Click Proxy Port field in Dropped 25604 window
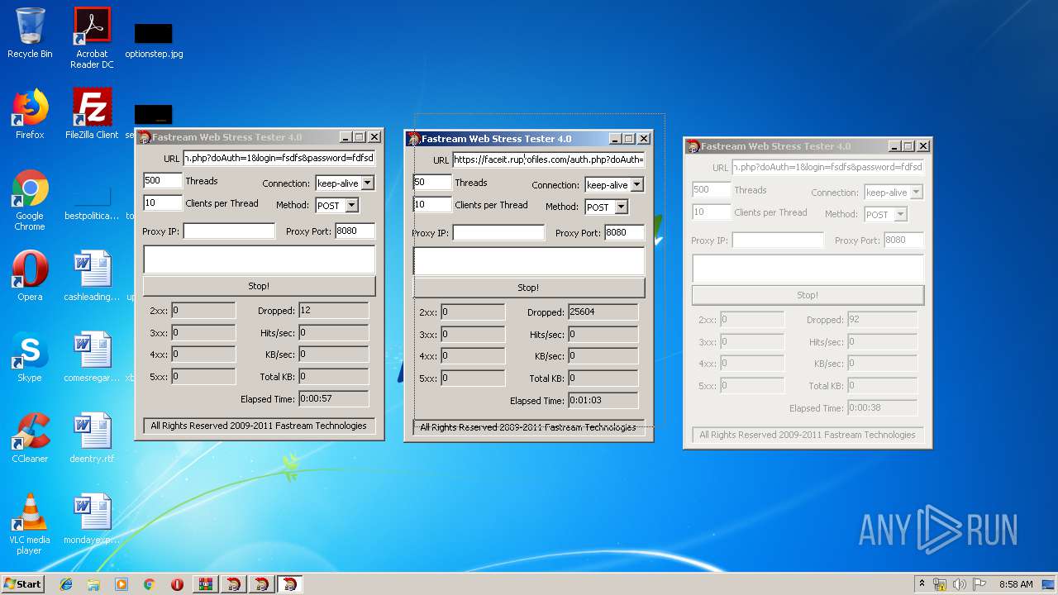This screenshot has width=1058, height=595. [x=625, y=233]
